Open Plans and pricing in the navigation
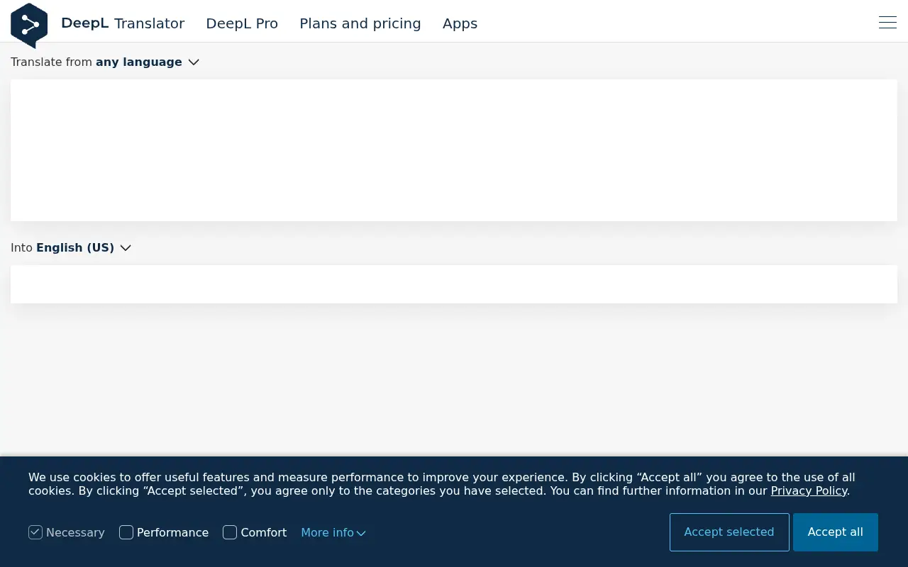The height and width of the screenshot is (567, 908). [360, 23]
